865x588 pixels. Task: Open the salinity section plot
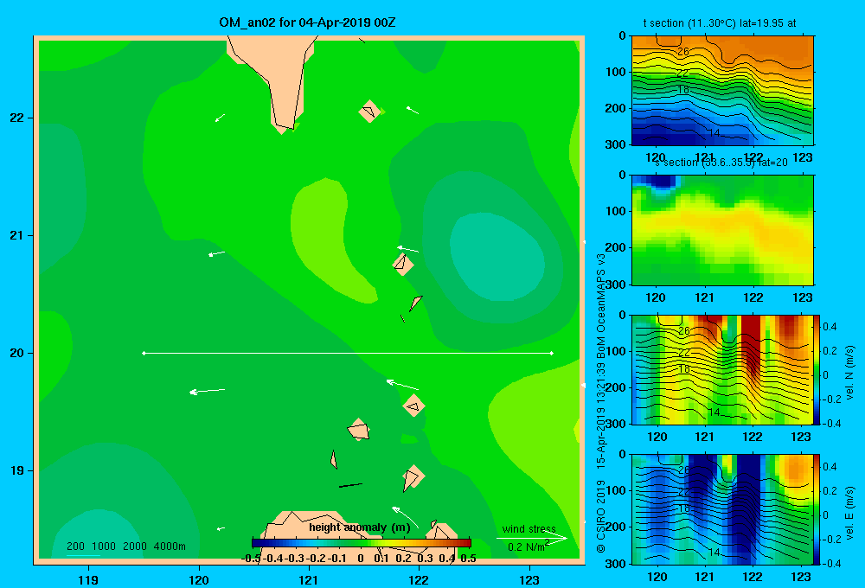pyautogui.click(x=722, y=230)
